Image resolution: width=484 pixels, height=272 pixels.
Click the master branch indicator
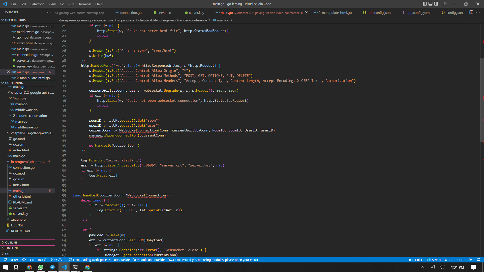pyautogui.click(x=11, y=260)
